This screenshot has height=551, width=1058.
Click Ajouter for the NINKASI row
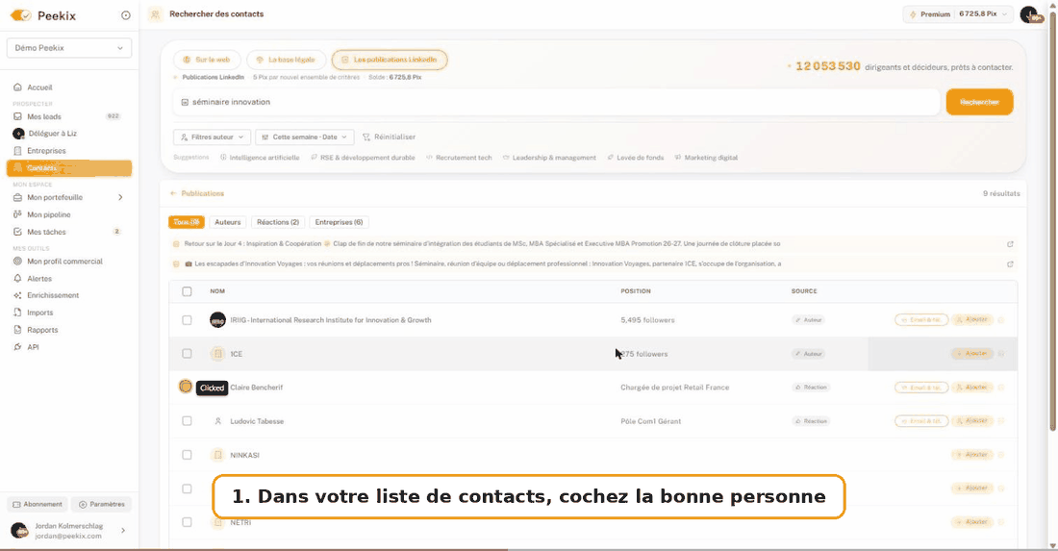[972, 455]
